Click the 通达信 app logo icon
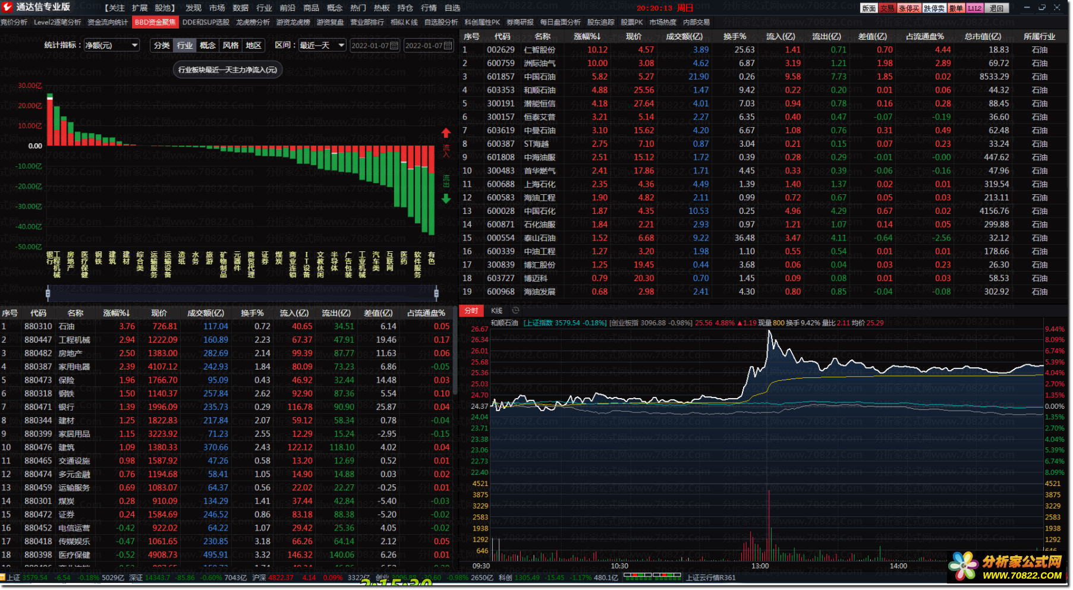 [7, 7]
